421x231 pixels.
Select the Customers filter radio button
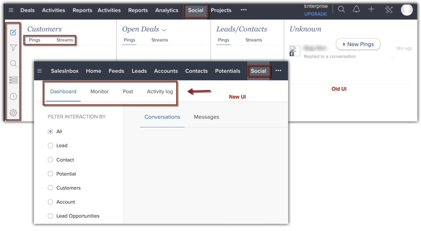click(x=50, y=187)
